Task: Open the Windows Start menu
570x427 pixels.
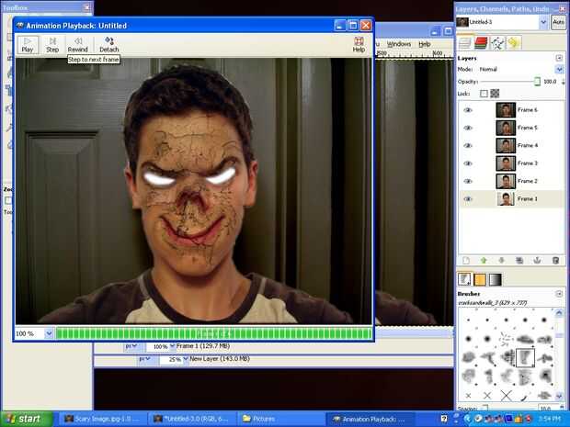Action: 26,419
